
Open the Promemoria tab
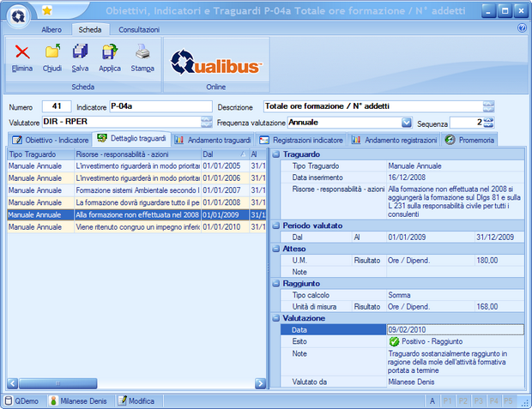click(x=469, y=139)
